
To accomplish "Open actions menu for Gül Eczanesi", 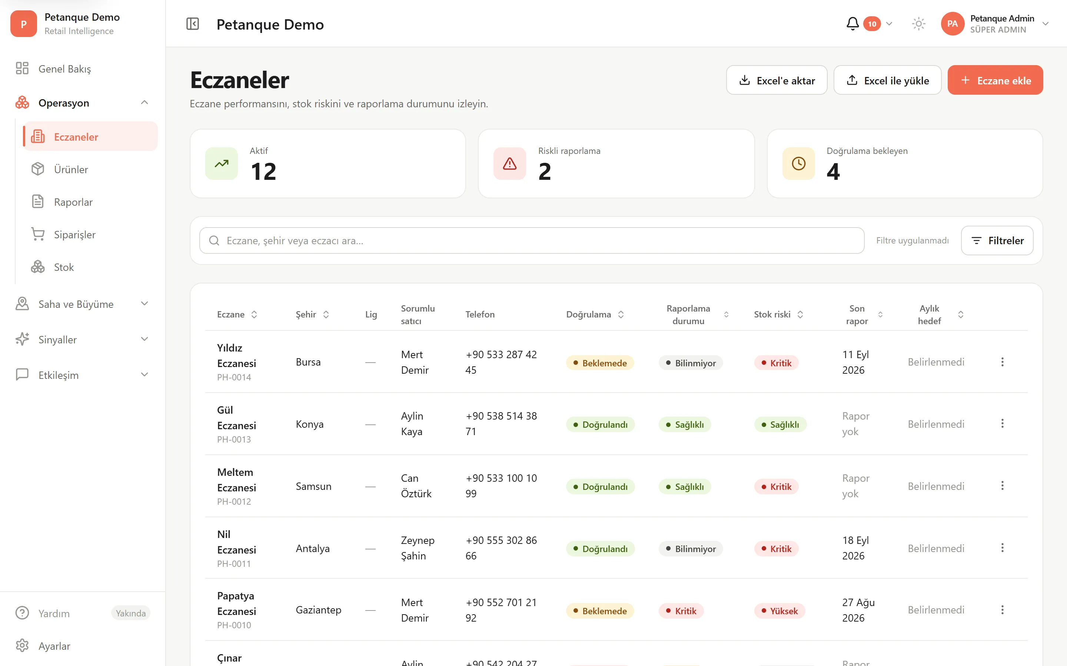I will tap(1002, 423).
